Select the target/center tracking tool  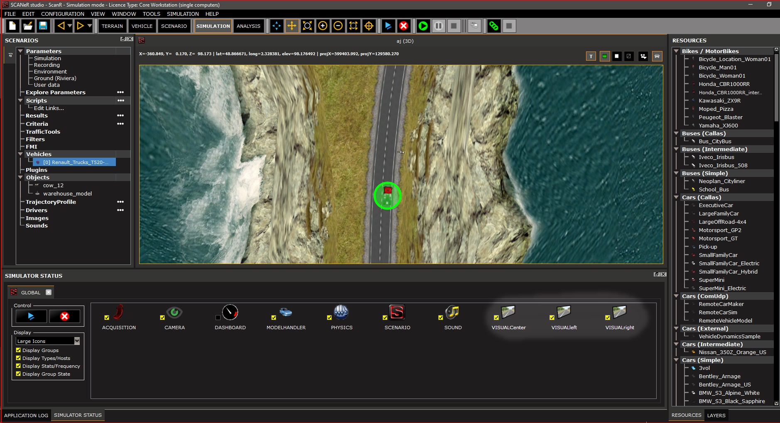tap(369, 26)
